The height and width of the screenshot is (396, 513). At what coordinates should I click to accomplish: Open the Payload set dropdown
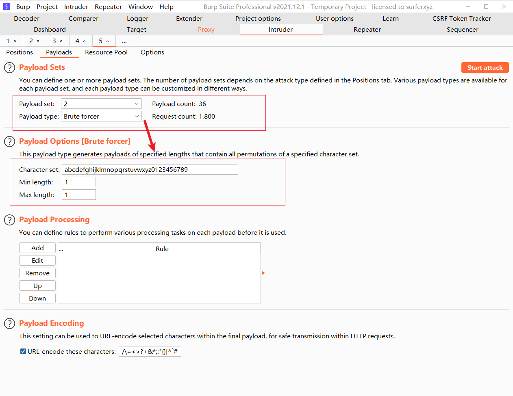101,104
